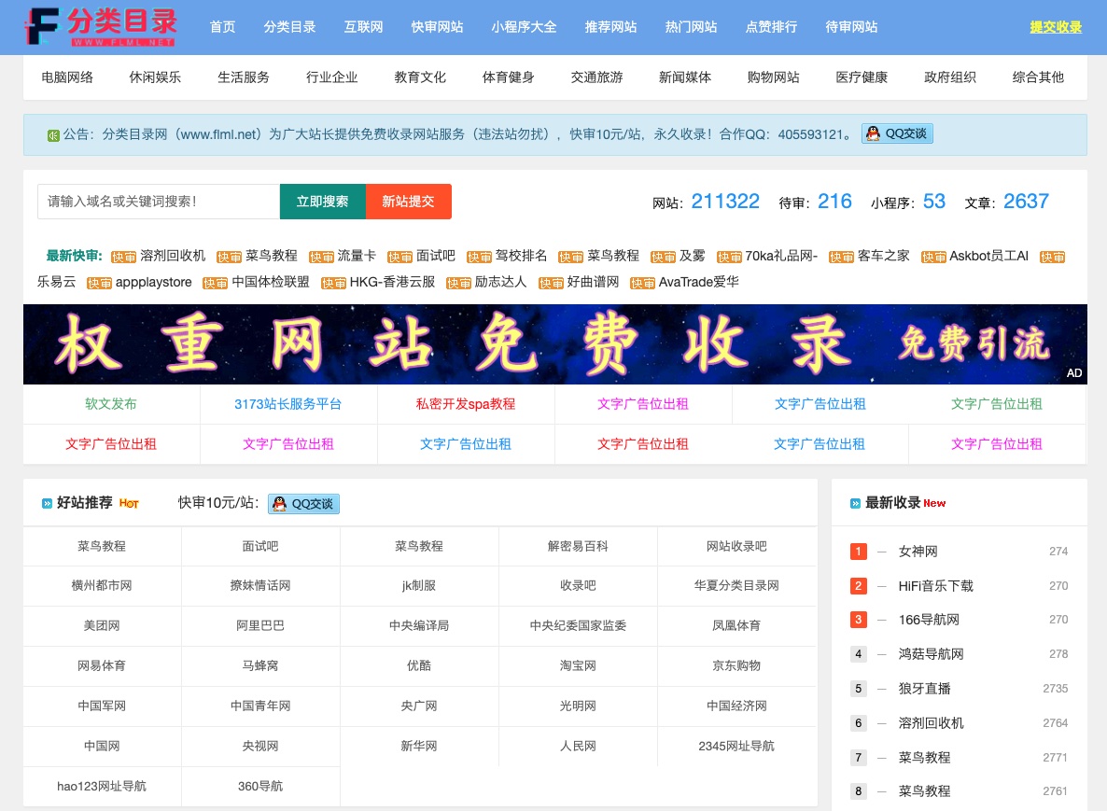This screenshot has height=811, width=1107.
Task: Click the 快审 badge before AvaTrade爱华
Action: point(642,283)
